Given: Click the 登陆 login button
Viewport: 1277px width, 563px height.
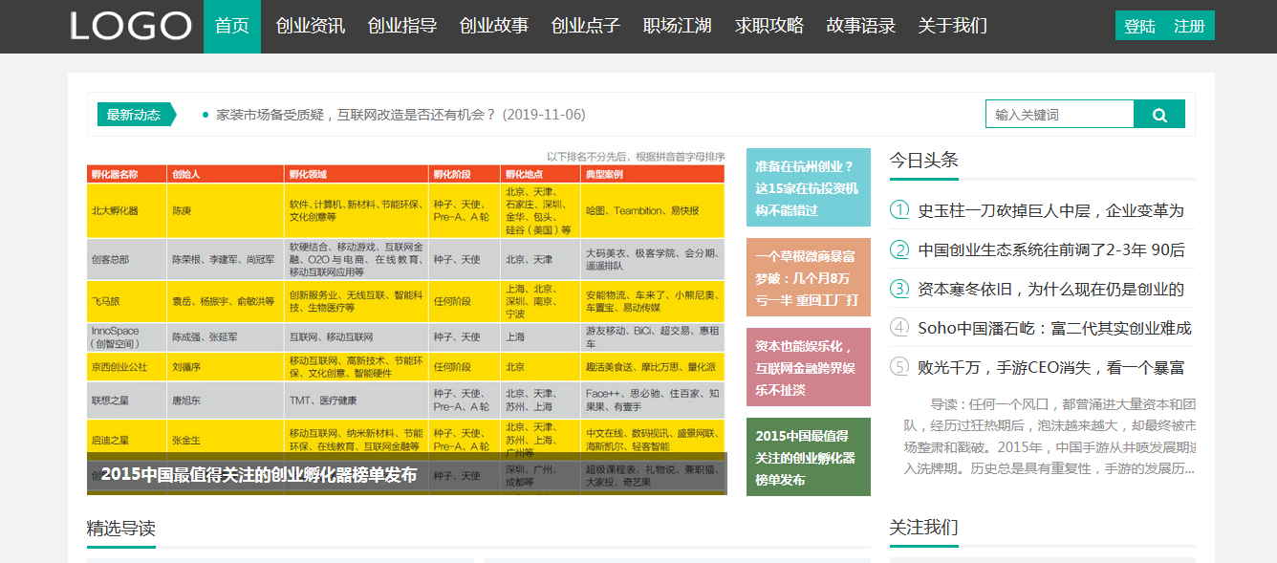Looking at the screenshot, I should click(x=1139, y=26).
